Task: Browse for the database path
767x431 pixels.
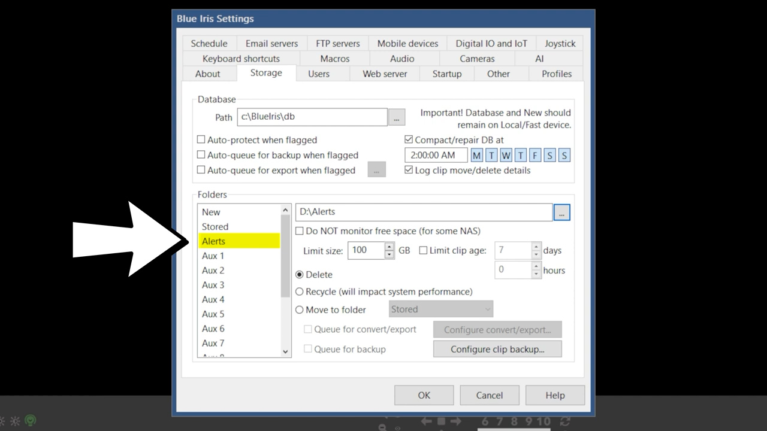Action: point(397,117)
